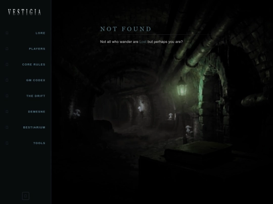Viewport: 273px width, 204px height.
Task: Open the Core Rules section
Action: 33,64
